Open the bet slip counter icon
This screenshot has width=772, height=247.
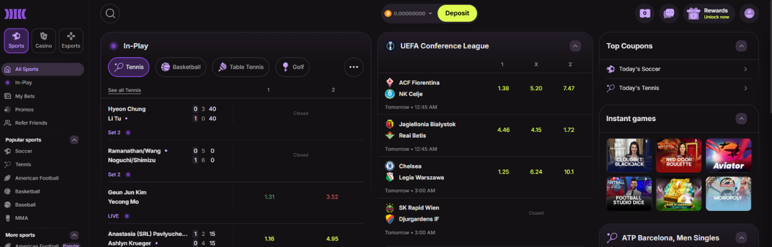click(645, 13)
